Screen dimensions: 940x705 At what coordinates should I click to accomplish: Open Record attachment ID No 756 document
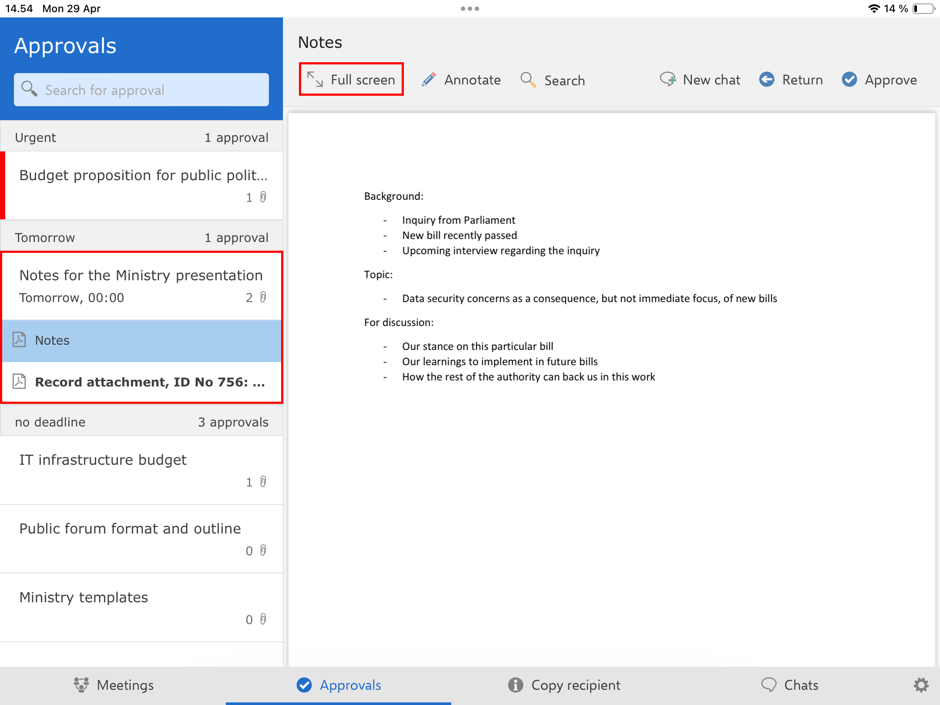[150, 382]
